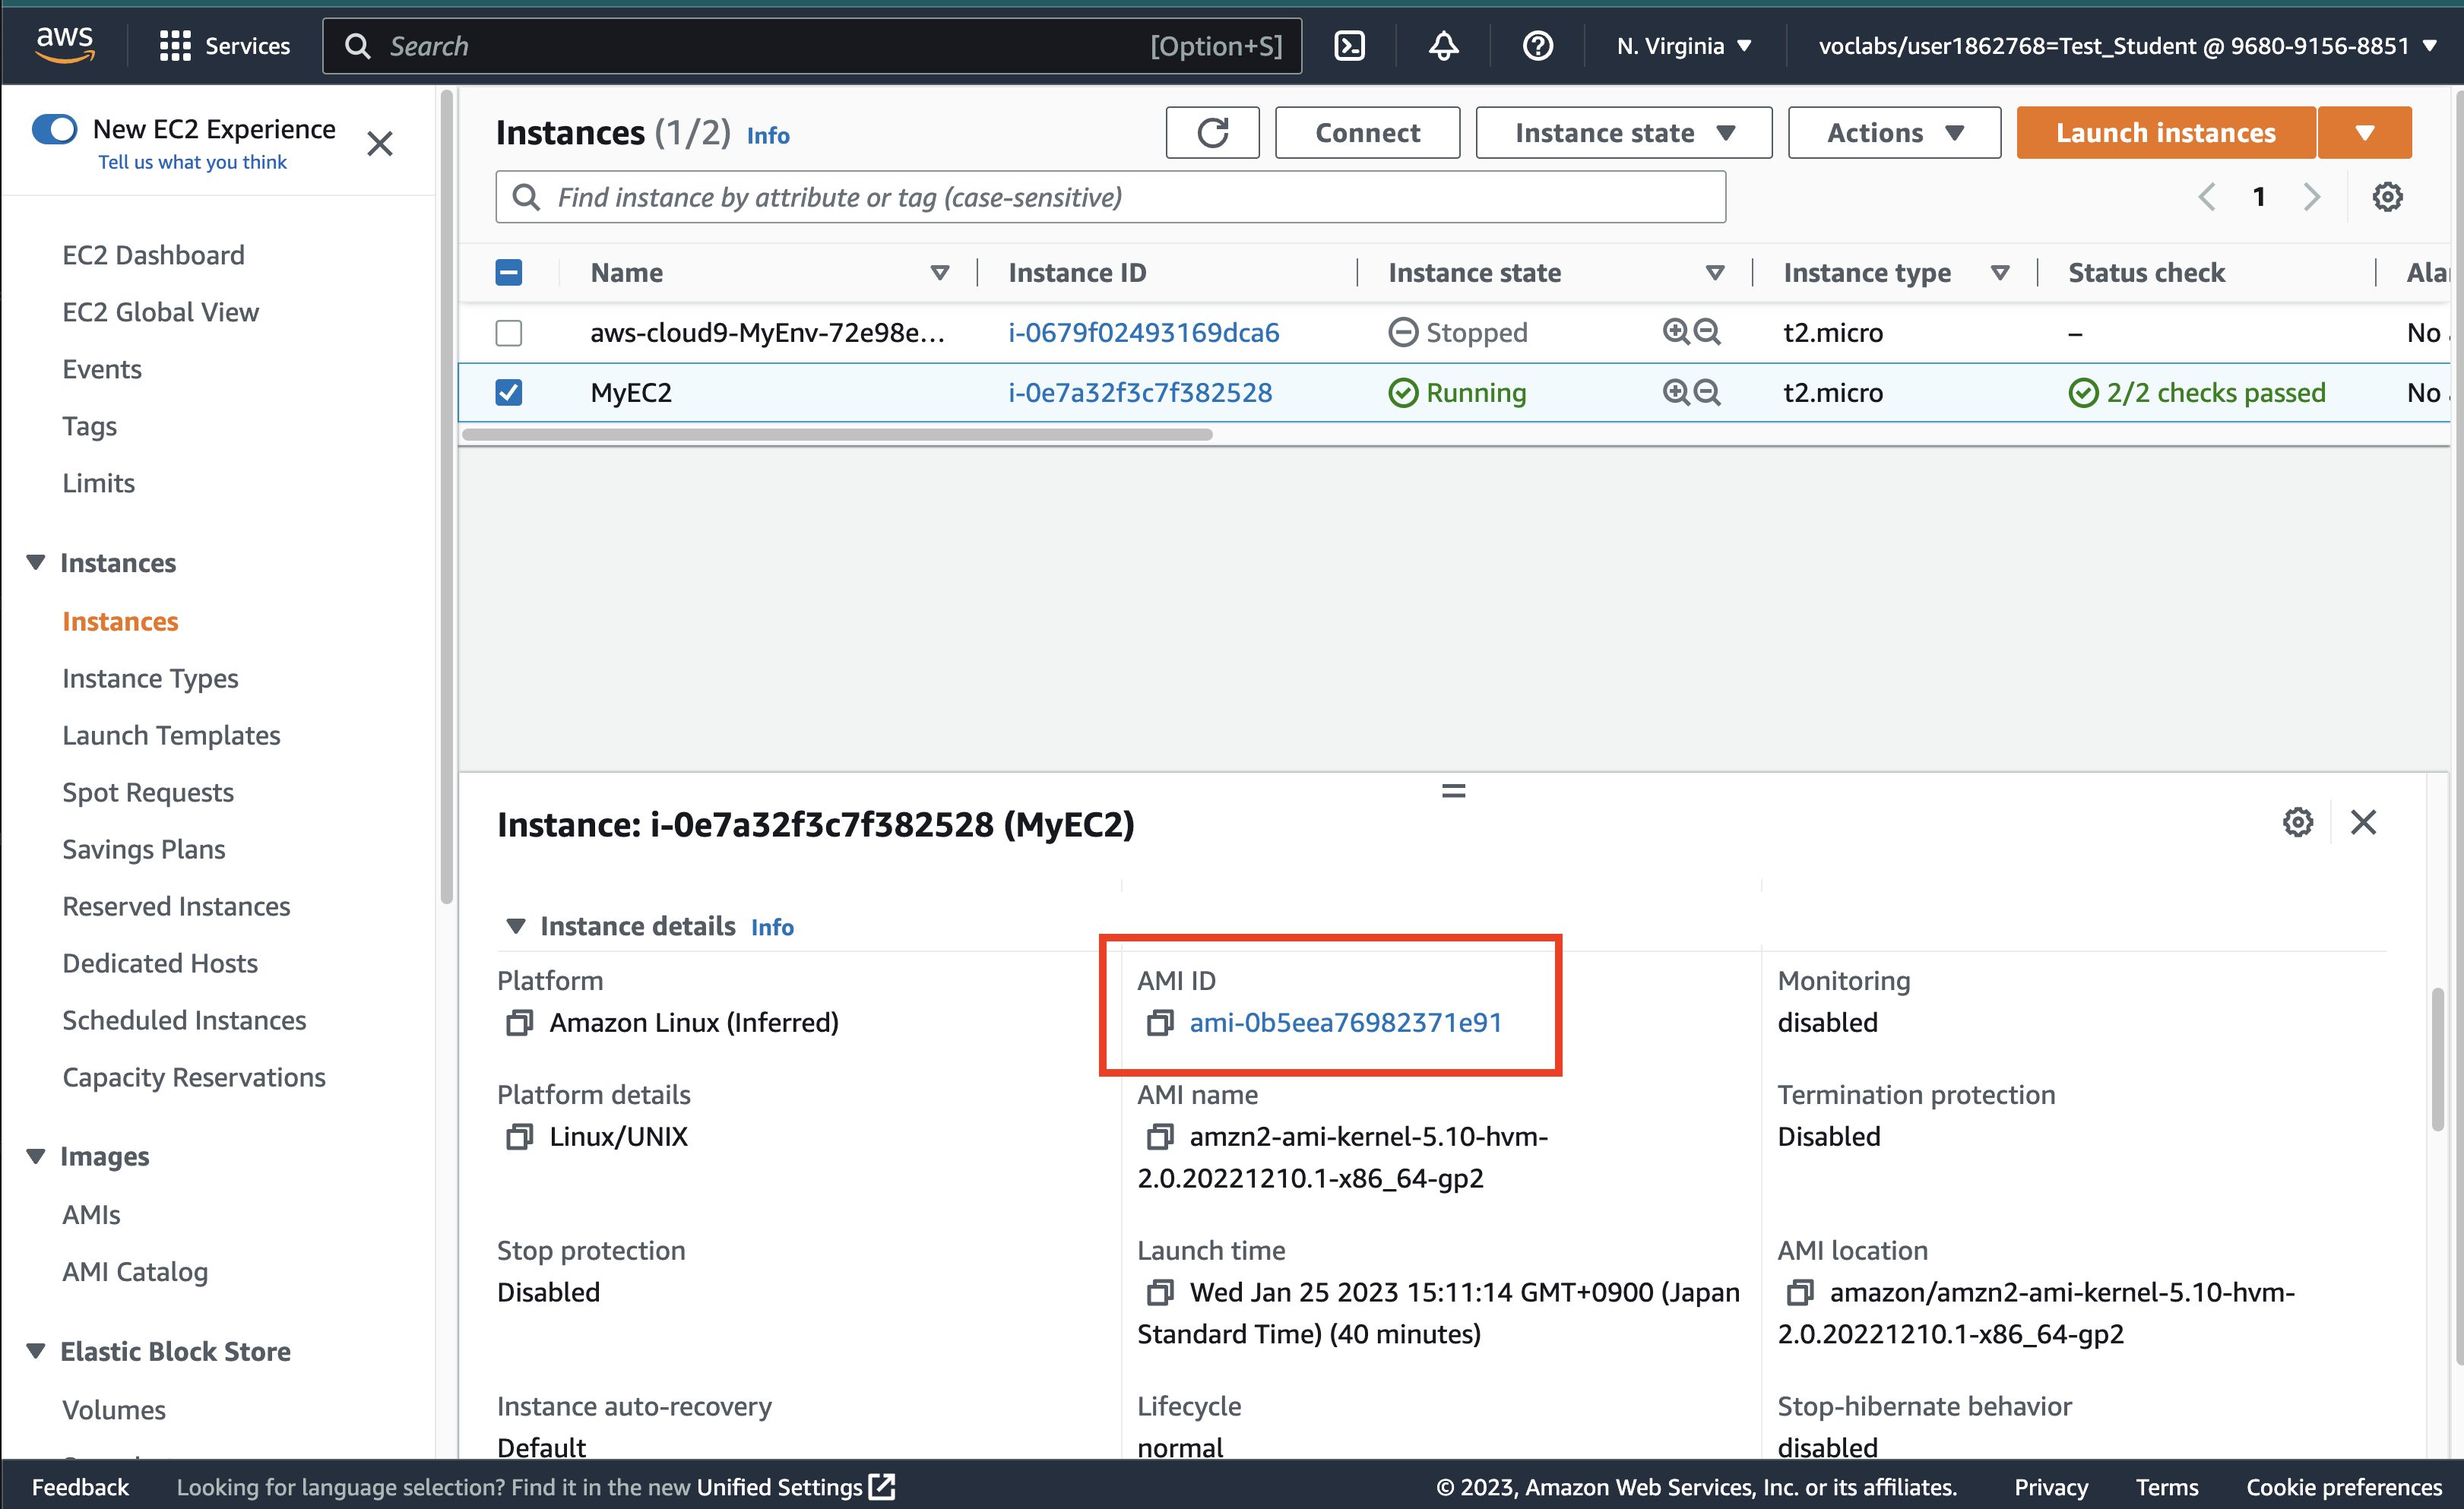Open the notifications bell icon
The width and height of the screenshot is (2464, 1509).
point(1442,45)
